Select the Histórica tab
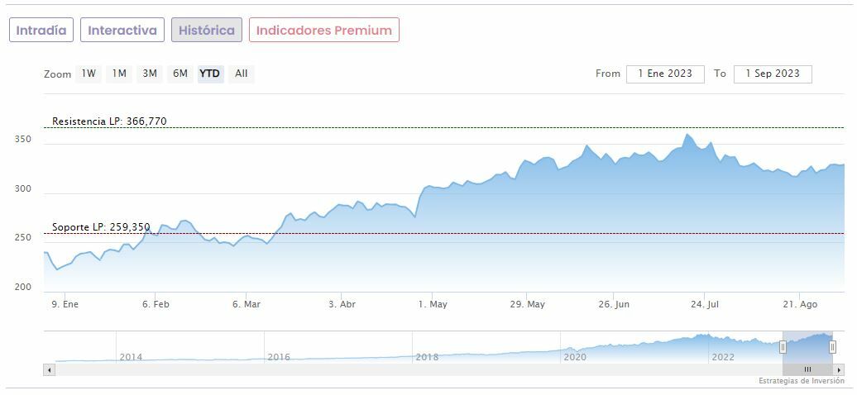Screen dimensions: 857x395 pos(207,31)
